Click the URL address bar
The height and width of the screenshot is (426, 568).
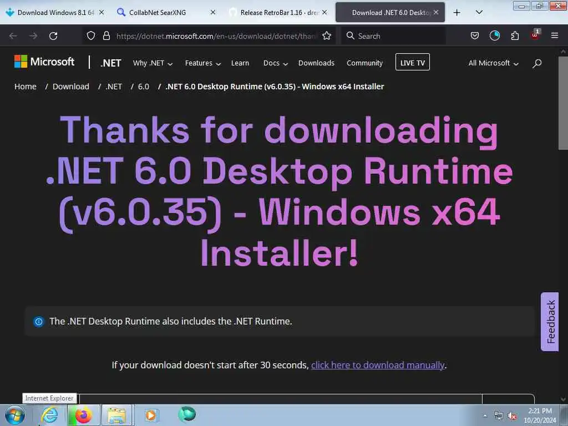pos(216,36)
